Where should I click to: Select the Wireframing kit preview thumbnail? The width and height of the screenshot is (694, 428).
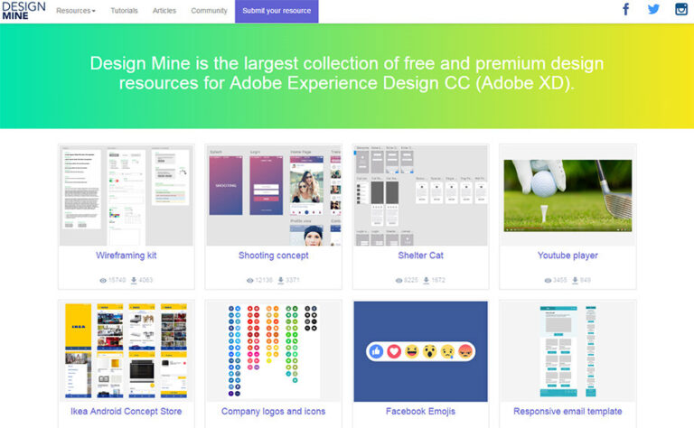(x=127, y=195)
